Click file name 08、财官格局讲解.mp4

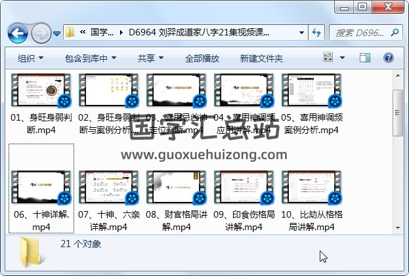point(177,221)
